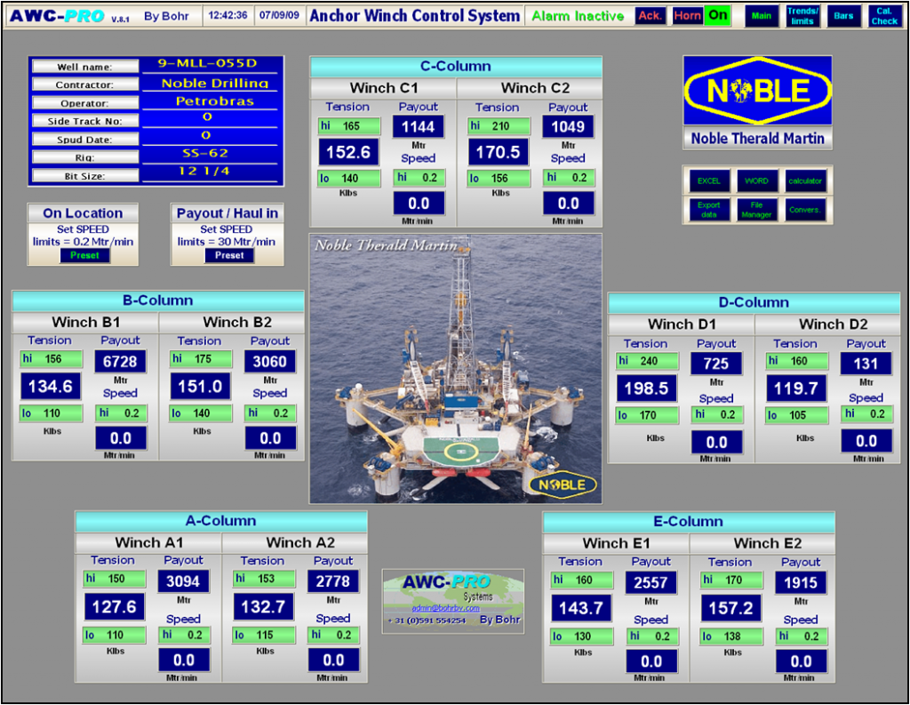Open the File Manager icon

pos(756,209)
